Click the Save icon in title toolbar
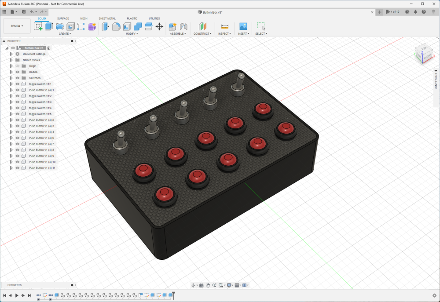This screenshot has width=440, height=302. [23, 11]
